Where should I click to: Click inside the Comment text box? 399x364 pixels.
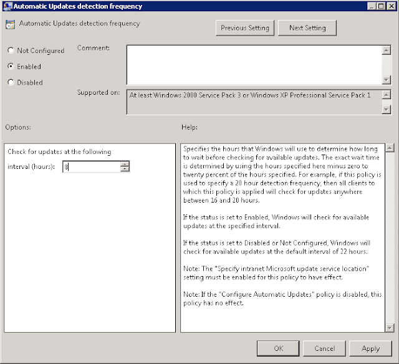(254, 65)
